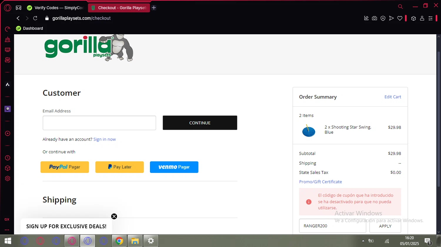Open the profile person icon
This screenshot has height=247, width=441.
click(422, 18)
